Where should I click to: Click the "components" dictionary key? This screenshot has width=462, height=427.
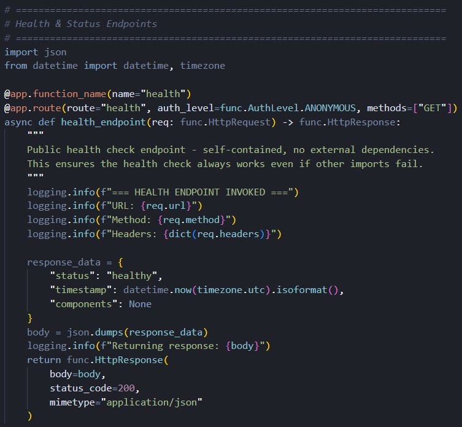click(x=83, y=304)
